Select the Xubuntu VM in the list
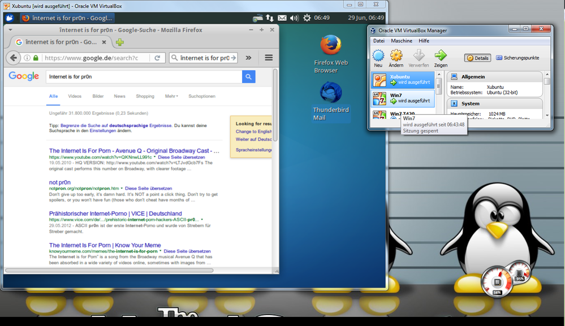The width and height of the screenshot is (565, 326). coord(403,80)
